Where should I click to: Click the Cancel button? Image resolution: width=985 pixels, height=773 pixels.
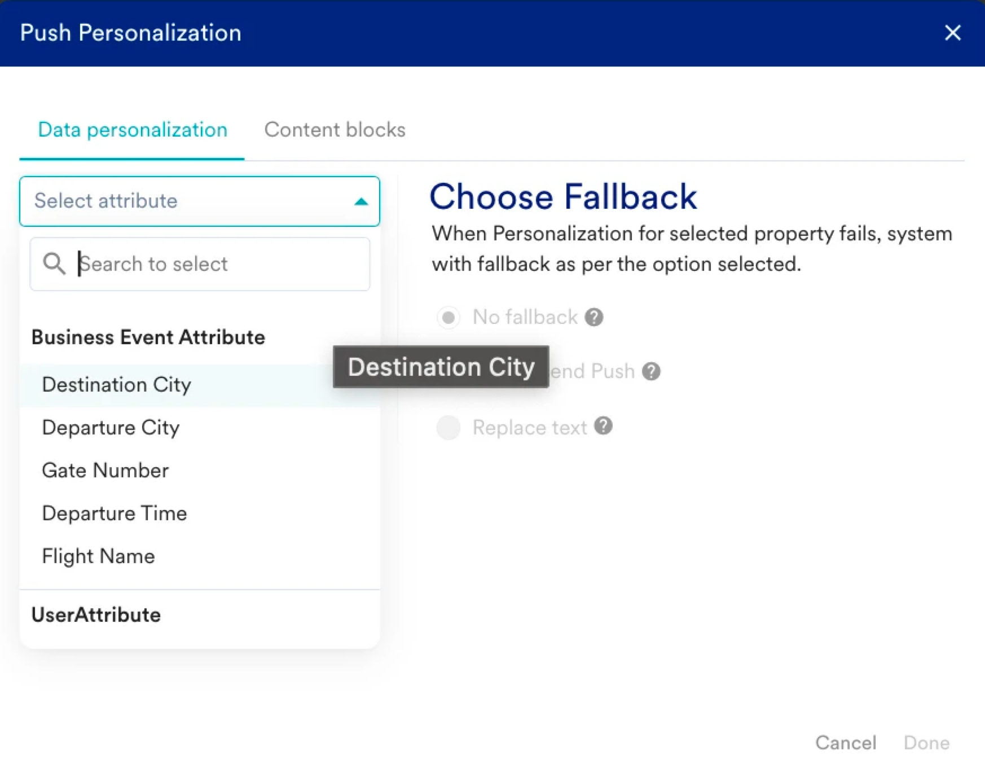(x=846, y=743)
